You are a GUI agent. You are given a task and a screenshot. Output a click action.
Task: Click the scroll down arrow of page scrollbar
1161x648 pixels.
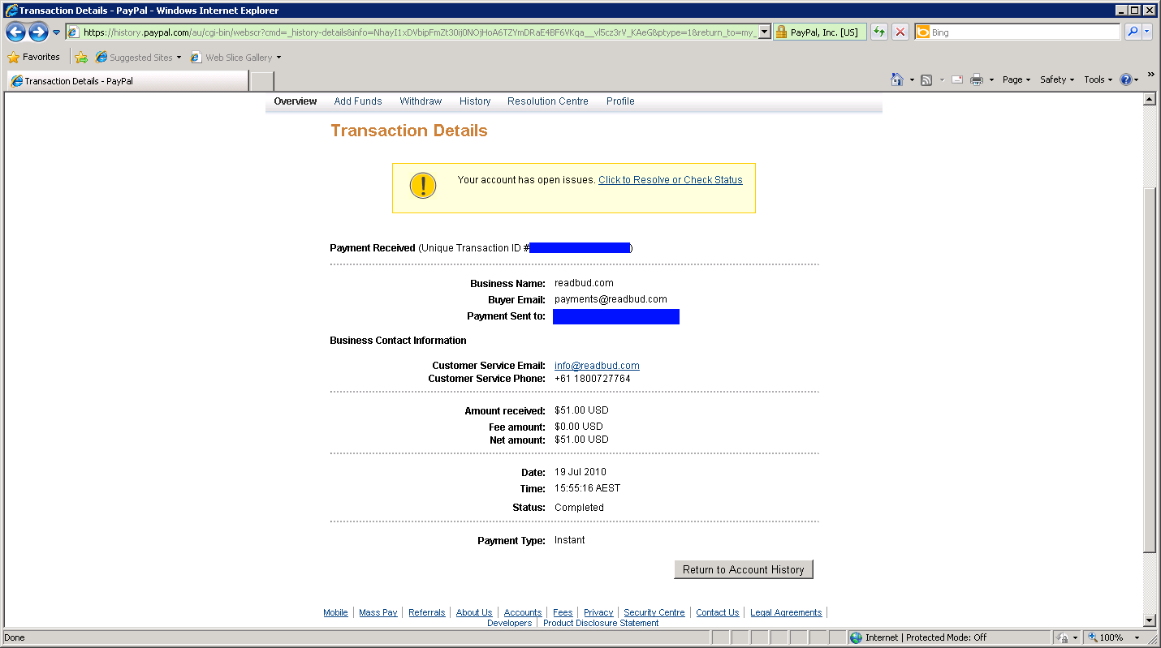click(x=1149, y=620)
